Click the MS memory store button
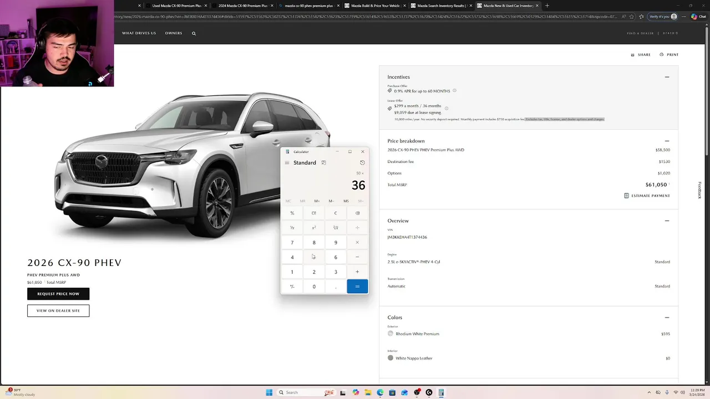 tap(346, 201)
